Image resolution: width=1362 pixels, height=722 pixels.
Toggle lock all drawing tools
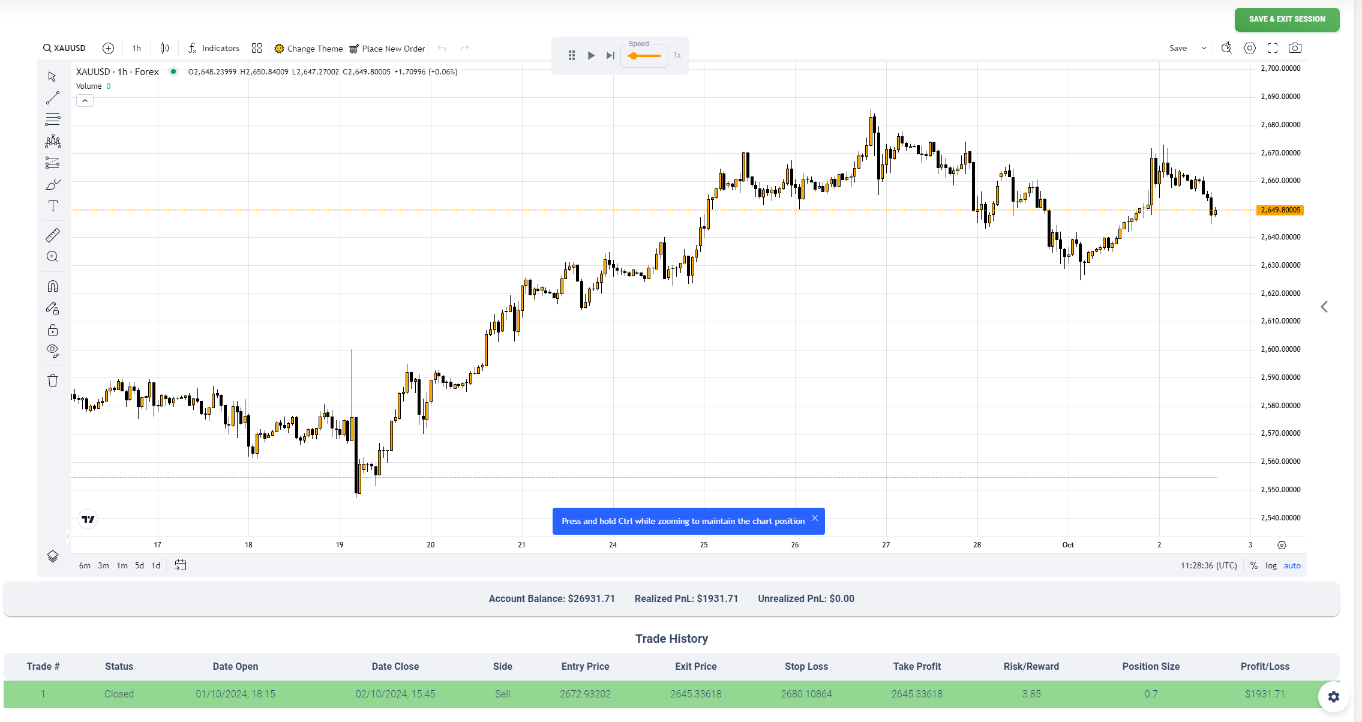point(52,329)
